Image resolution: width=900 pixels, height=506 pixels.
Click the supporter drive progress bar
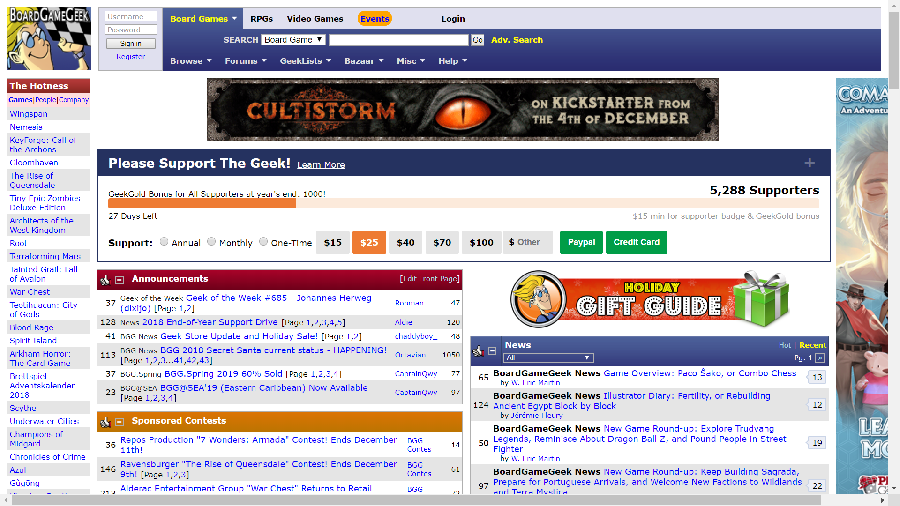click(463, 203)
